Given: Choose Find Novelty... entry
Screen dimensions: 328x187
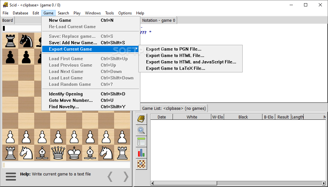Looking at the screenshot, I should pos(91,107).
